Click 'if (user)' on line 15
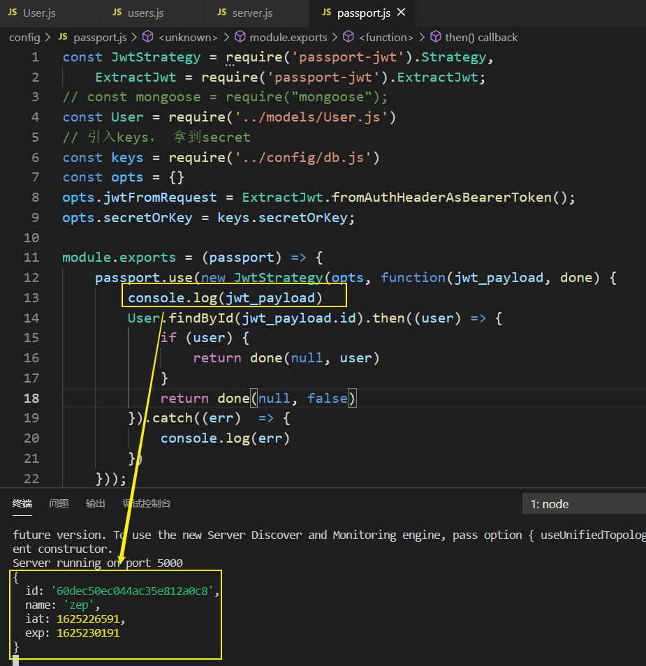The image size is (646, 666). pos(196,338)
